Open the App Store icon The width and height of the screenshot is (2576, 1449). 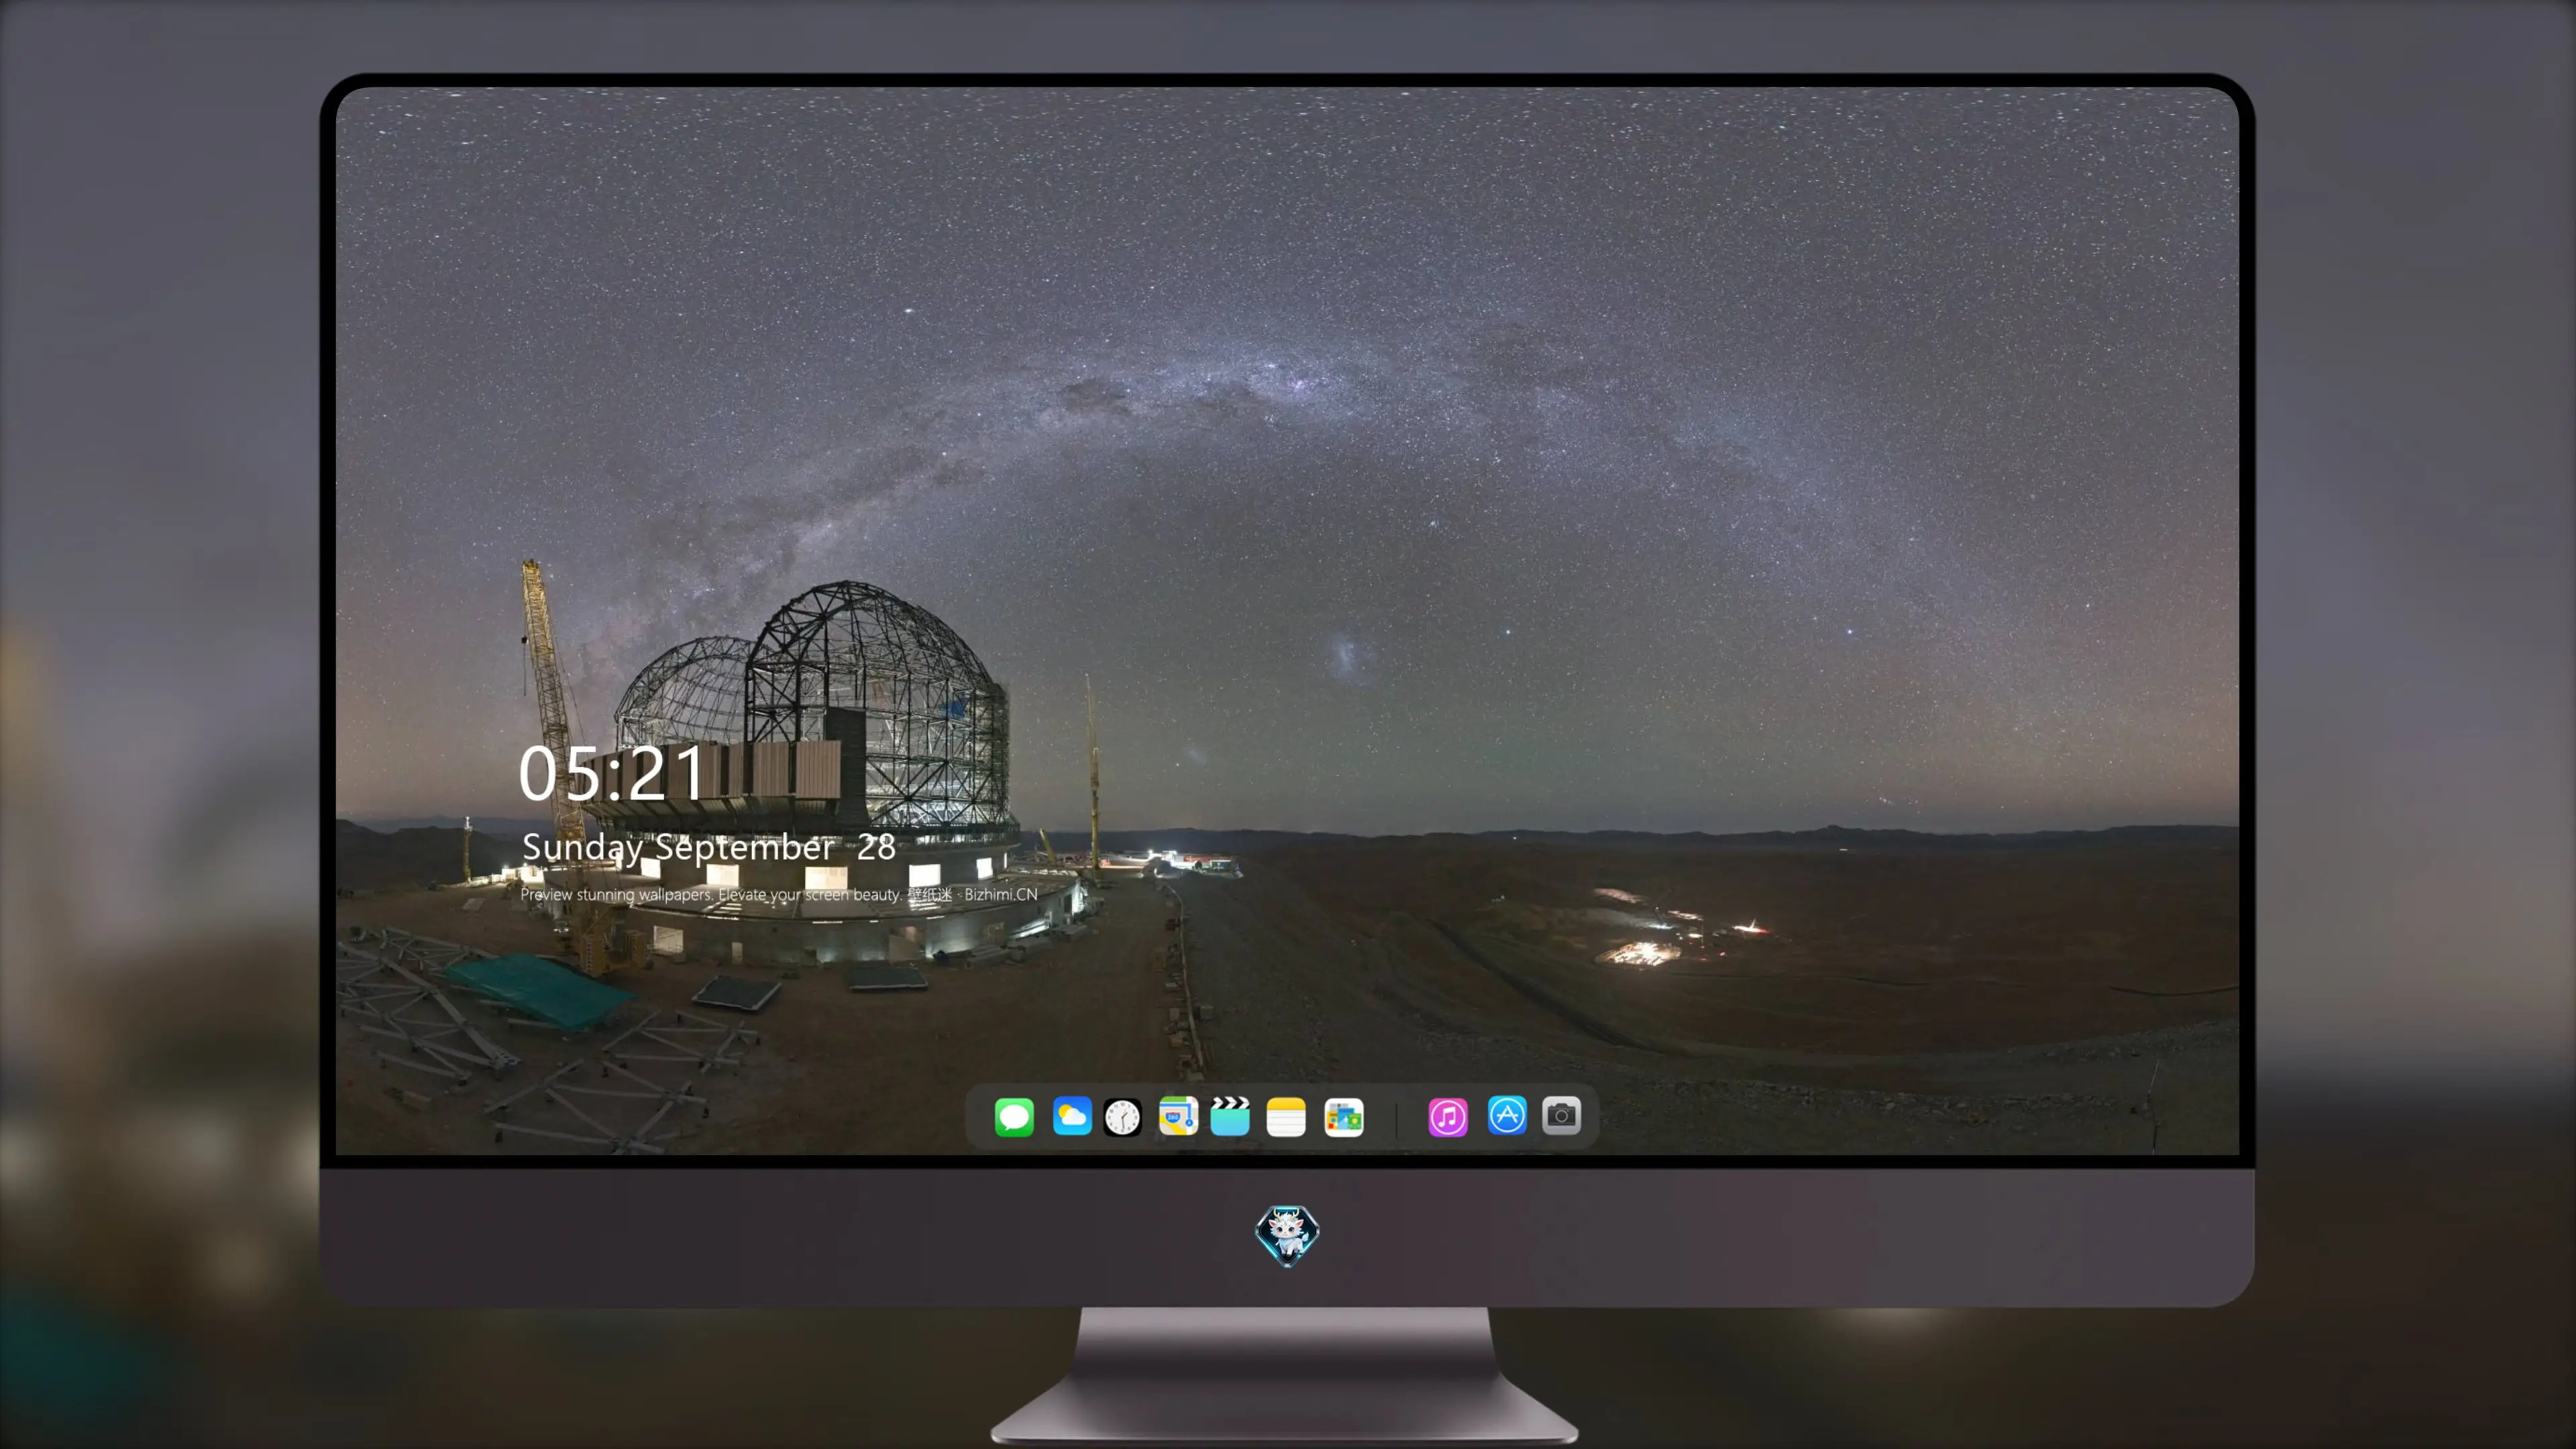tap(1507, 1116)
